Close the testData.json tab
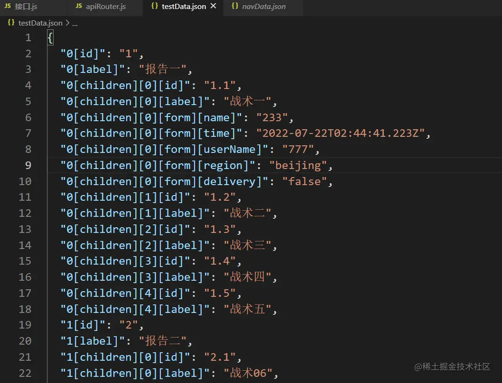502x383 pixels. point(214,6)
